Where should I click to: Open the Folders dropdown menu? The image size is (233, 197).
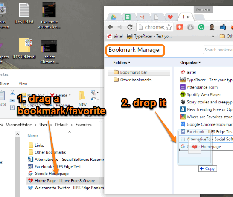point(122,63)
